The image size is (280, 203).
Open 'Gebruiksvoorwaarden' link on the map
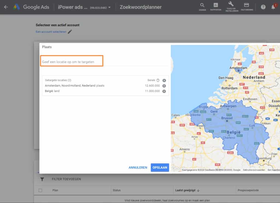point(254,170)
